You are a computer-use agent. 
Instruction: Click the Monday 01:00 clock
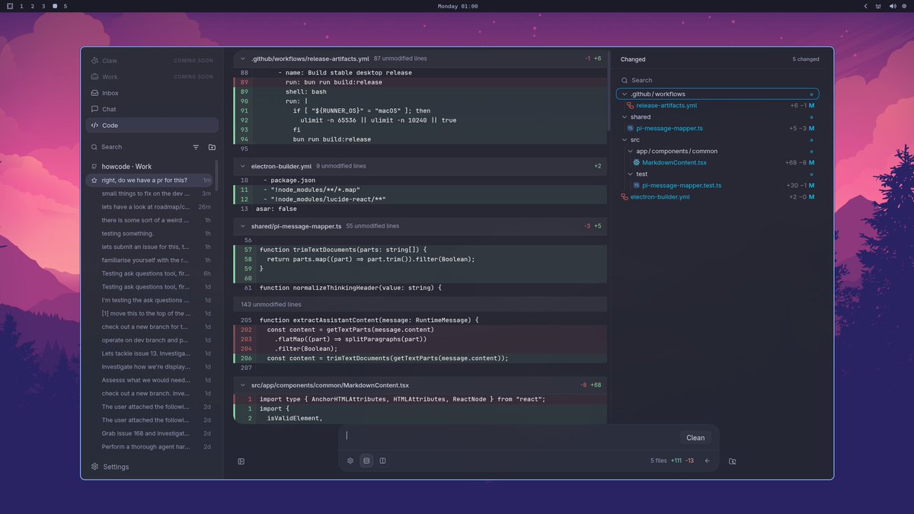pyautogui.click(x=458, y=6)
